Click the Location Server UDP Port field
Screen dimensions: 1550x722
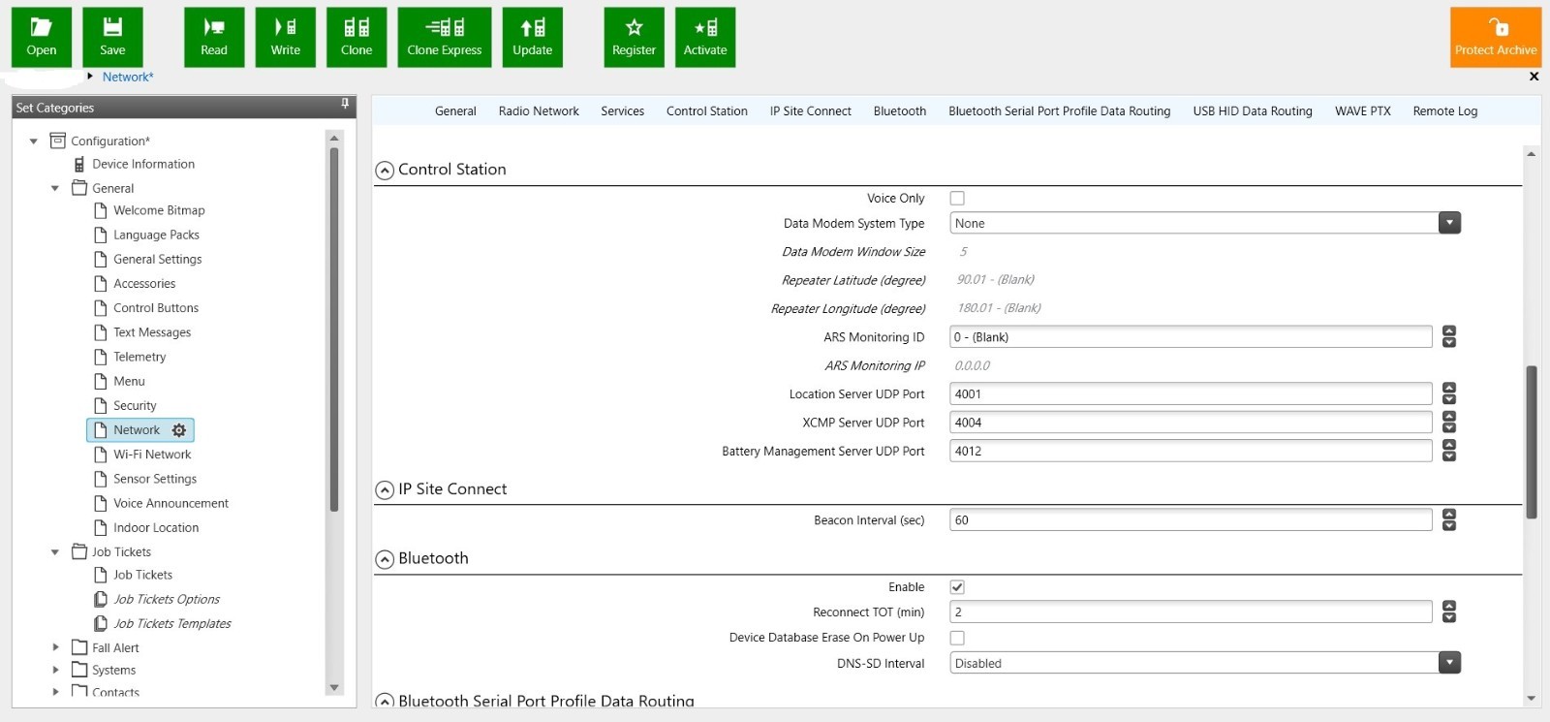click(x=1190, y=394)
